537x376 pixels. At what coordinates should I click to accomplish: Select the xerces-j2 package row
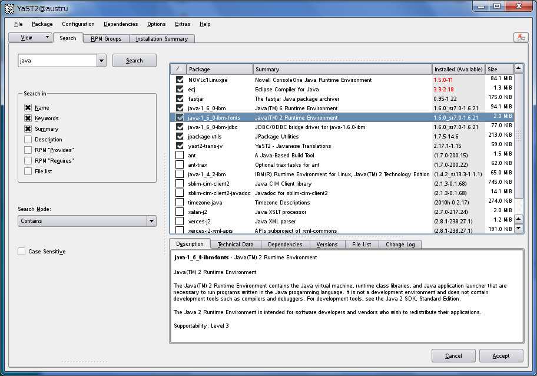342,221
